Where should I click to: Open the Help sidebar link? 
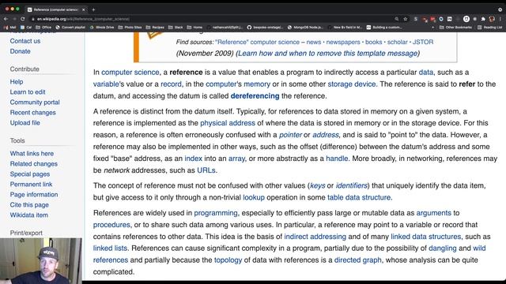click(x=17, y=82)
